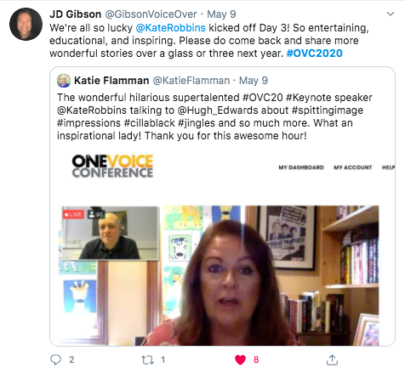Click the JD Gibson display name
This screenshot has height=373, width=405.
point(75,14)
